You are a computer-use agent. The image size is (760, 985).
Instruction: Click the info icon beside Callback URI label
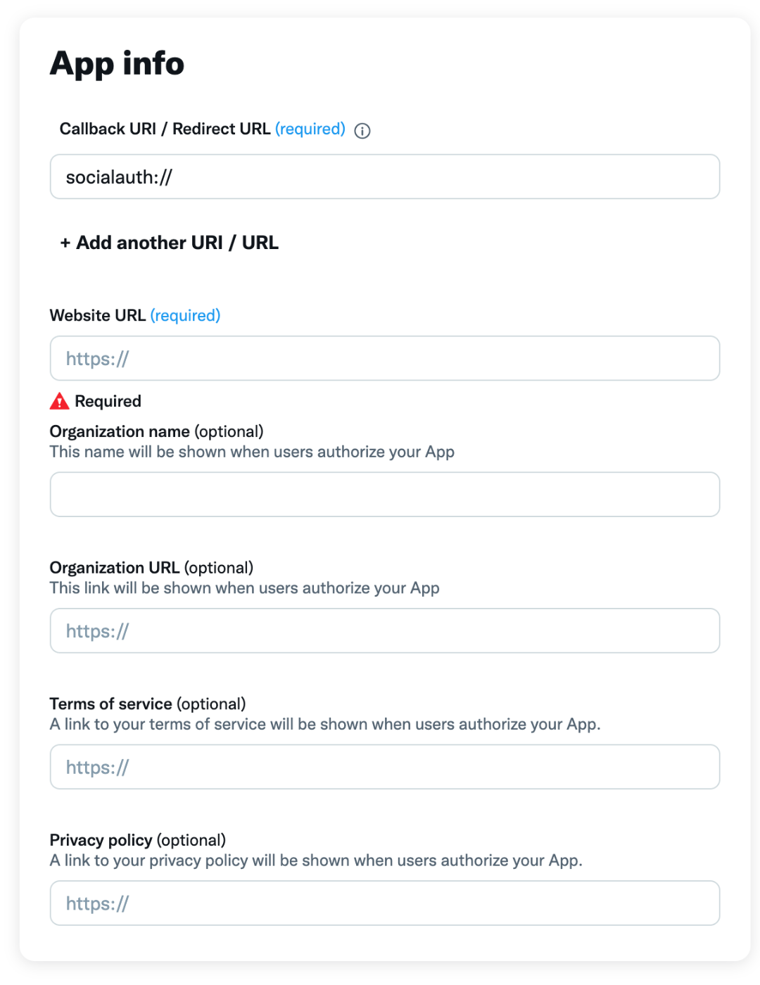tap(362, 131)
